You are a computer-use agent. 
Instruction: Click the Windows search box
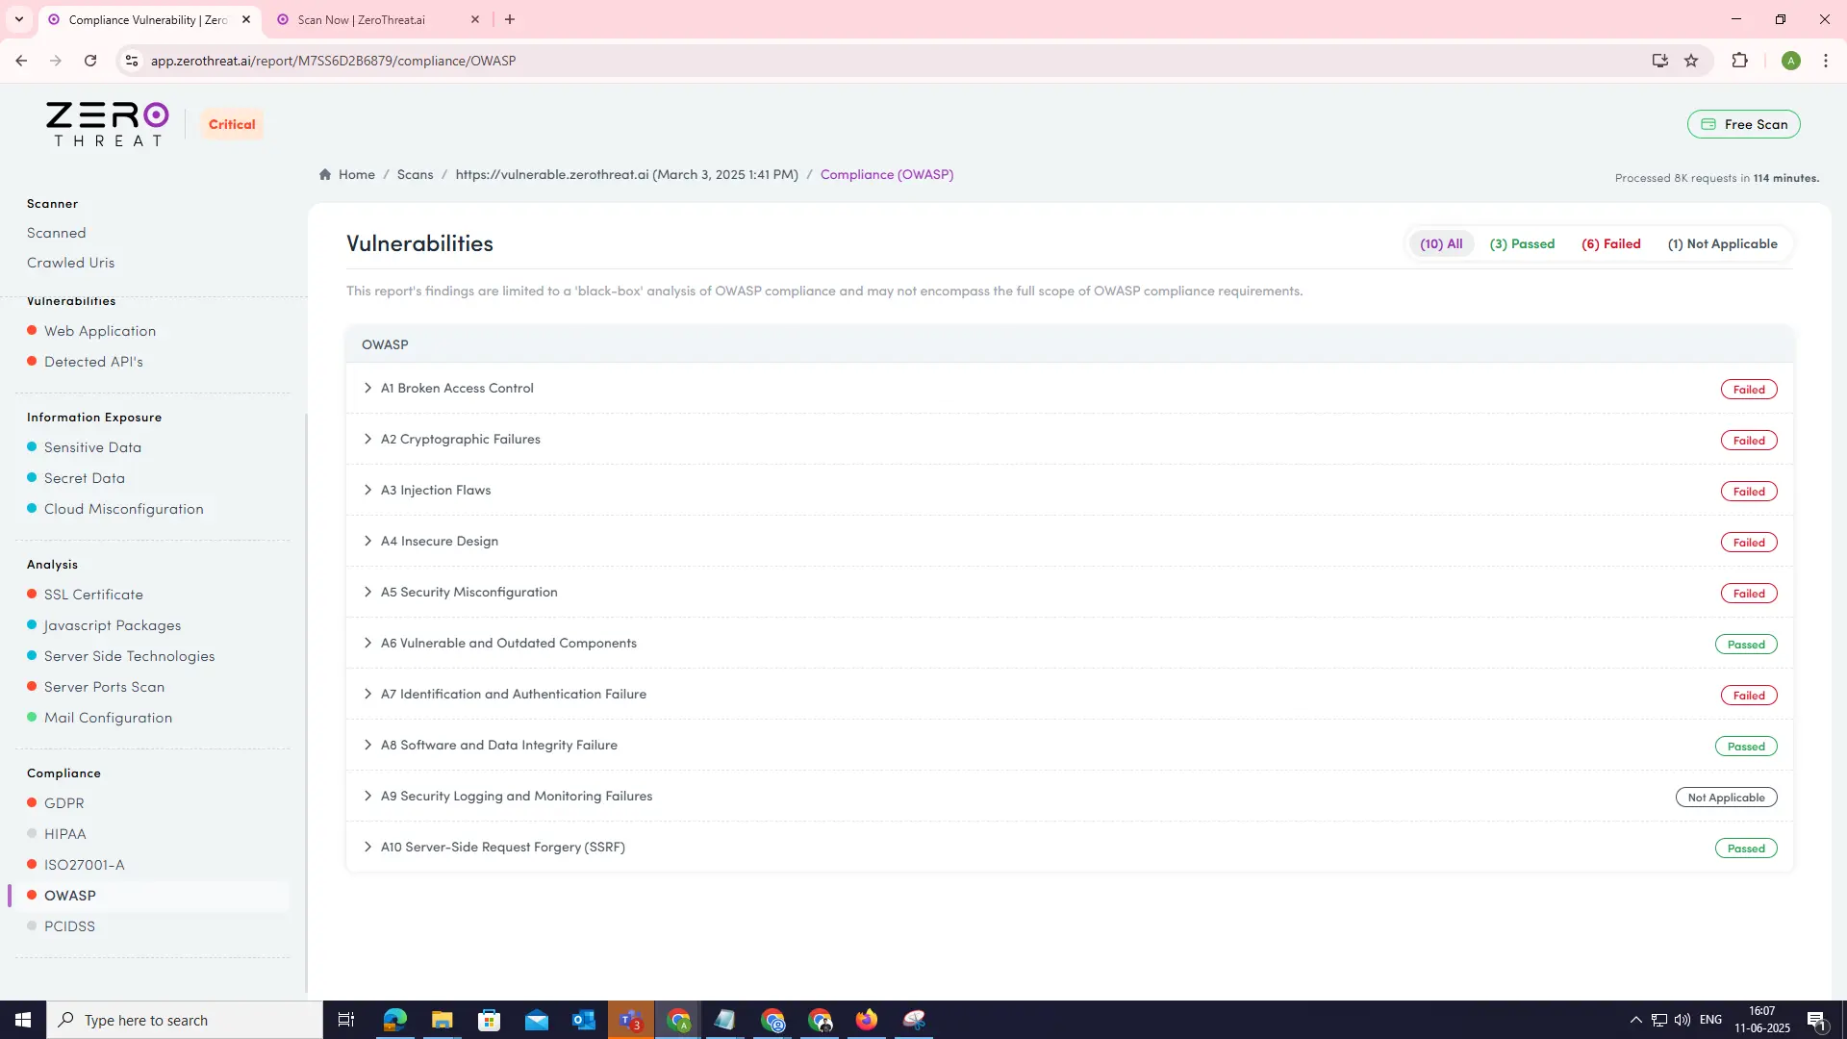(185, 1020)
